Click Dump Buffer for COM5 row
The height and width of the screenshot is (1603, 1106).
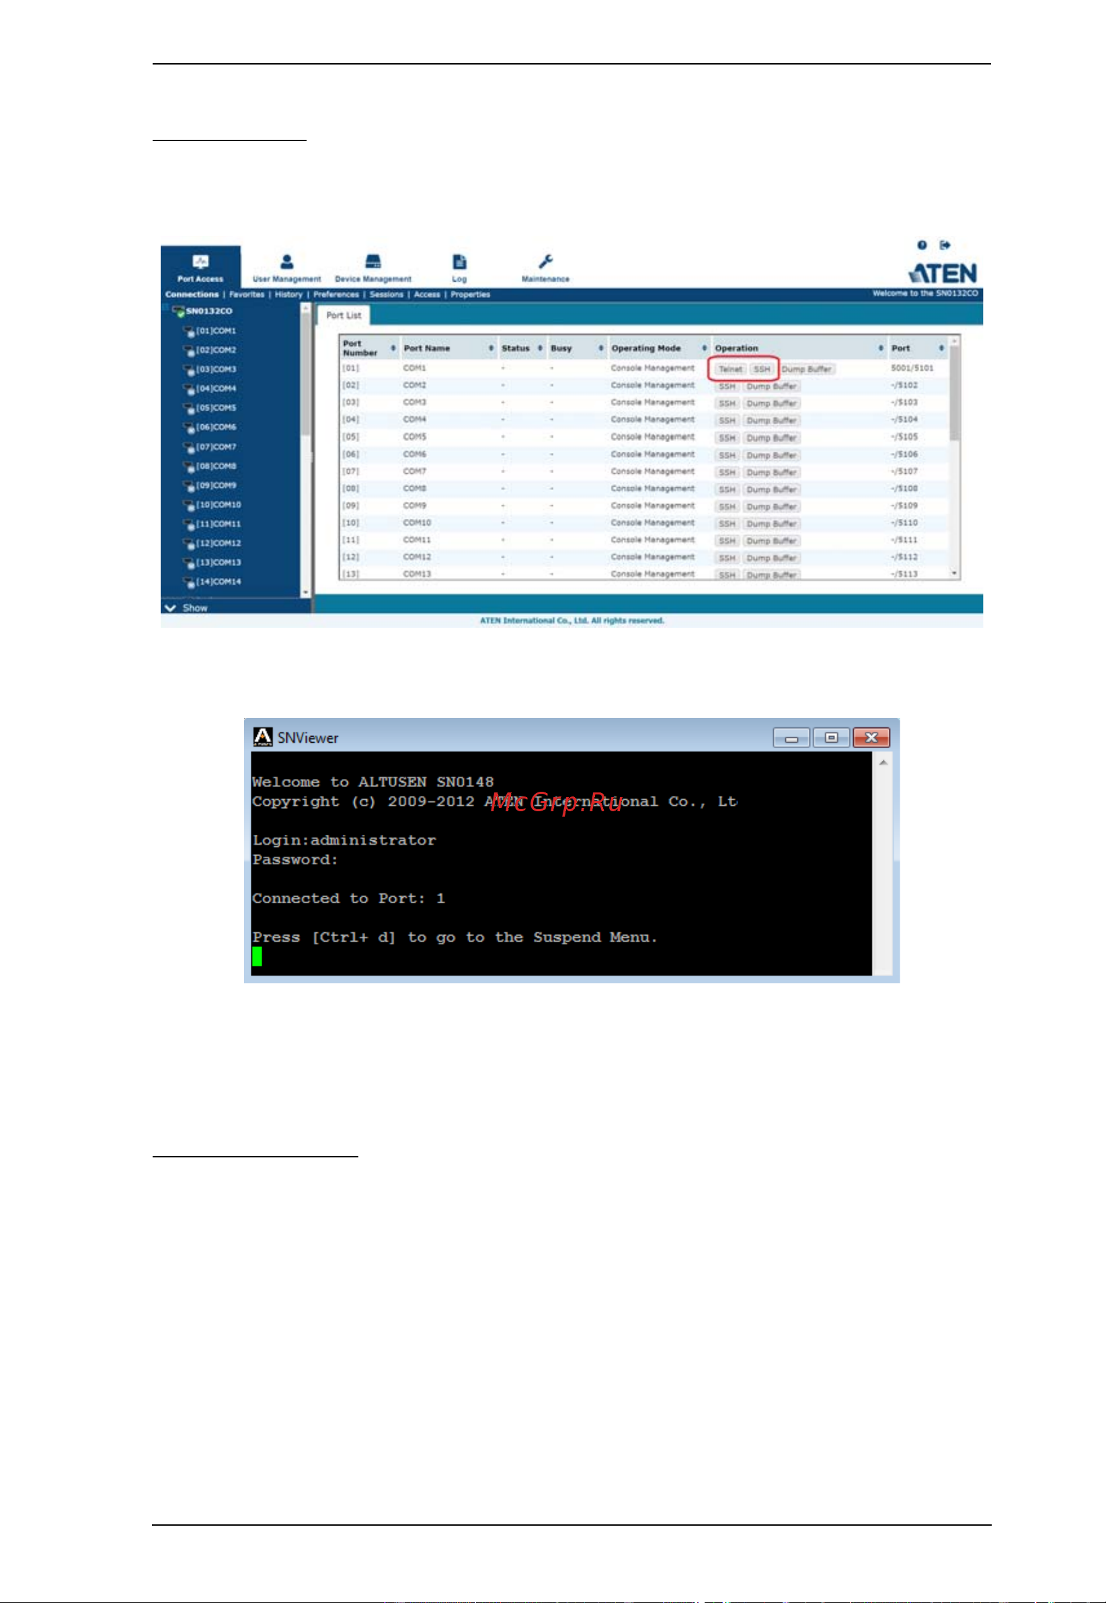tap(771, 438)
